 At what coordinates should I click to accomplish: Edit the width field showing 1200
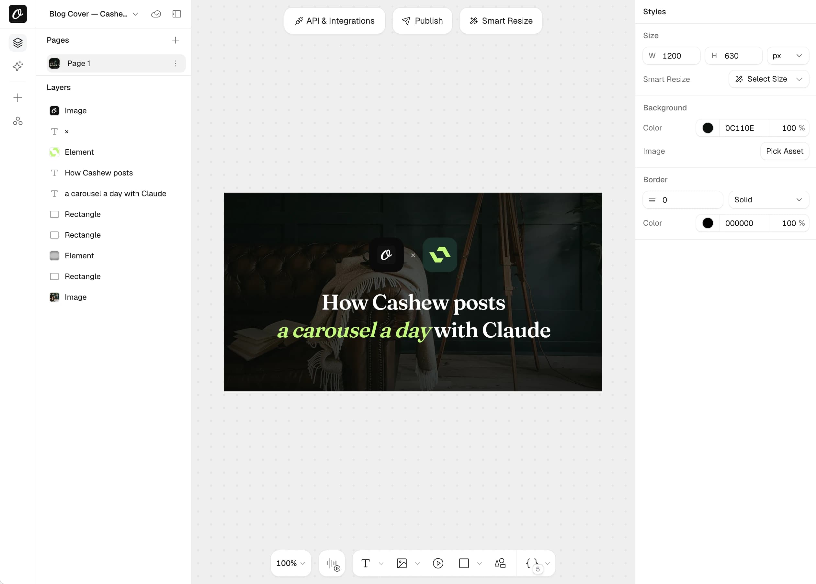point(672,56)
